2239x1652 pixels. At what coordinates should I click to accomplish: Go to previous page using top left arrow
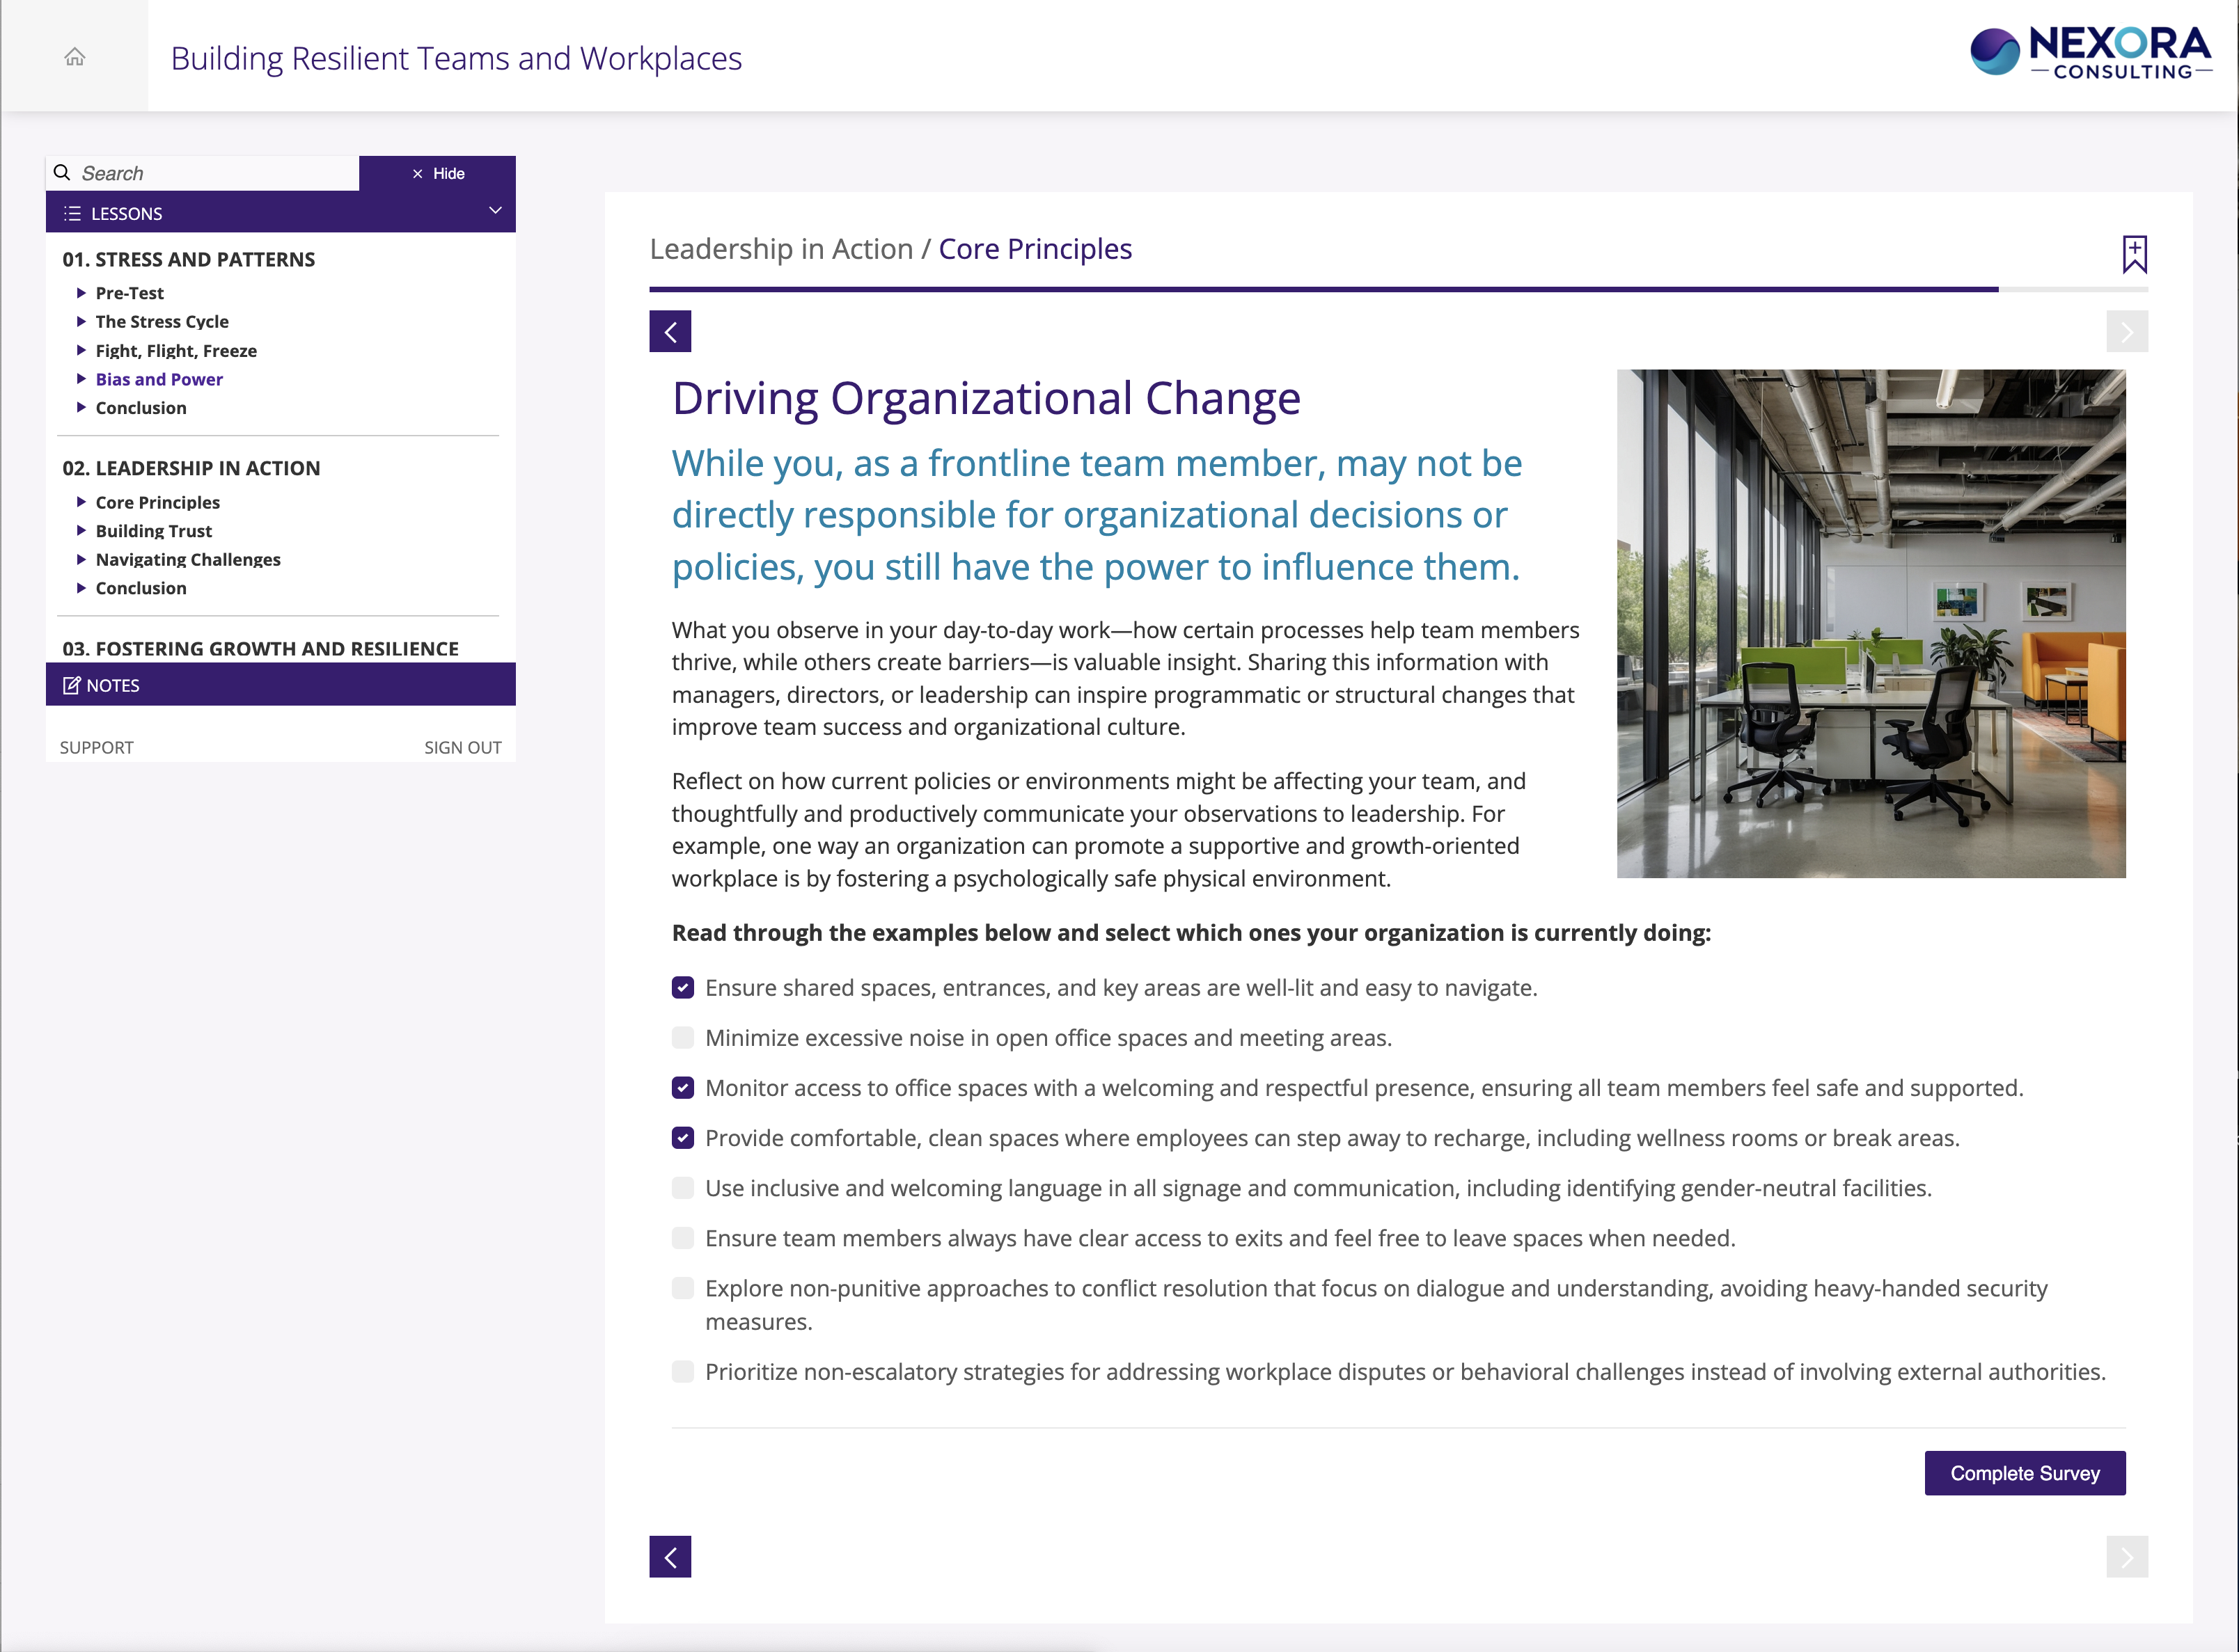(x=670, y=332)
